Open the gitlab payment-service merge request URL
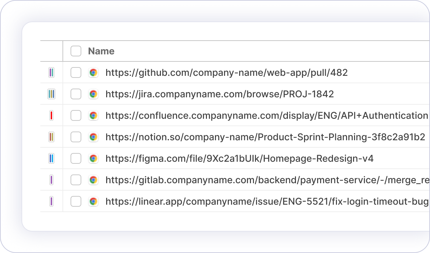Viewport: 430px width, 253px height. [x=267, y=180]
